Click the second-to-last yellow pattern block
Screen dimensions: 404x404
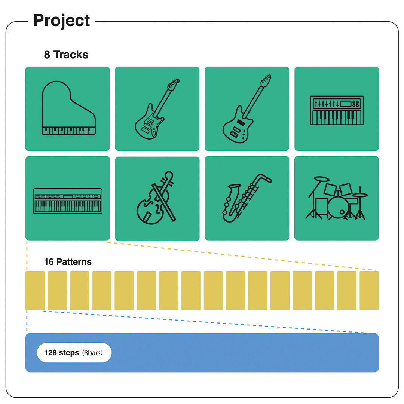[x=347, y=291]
